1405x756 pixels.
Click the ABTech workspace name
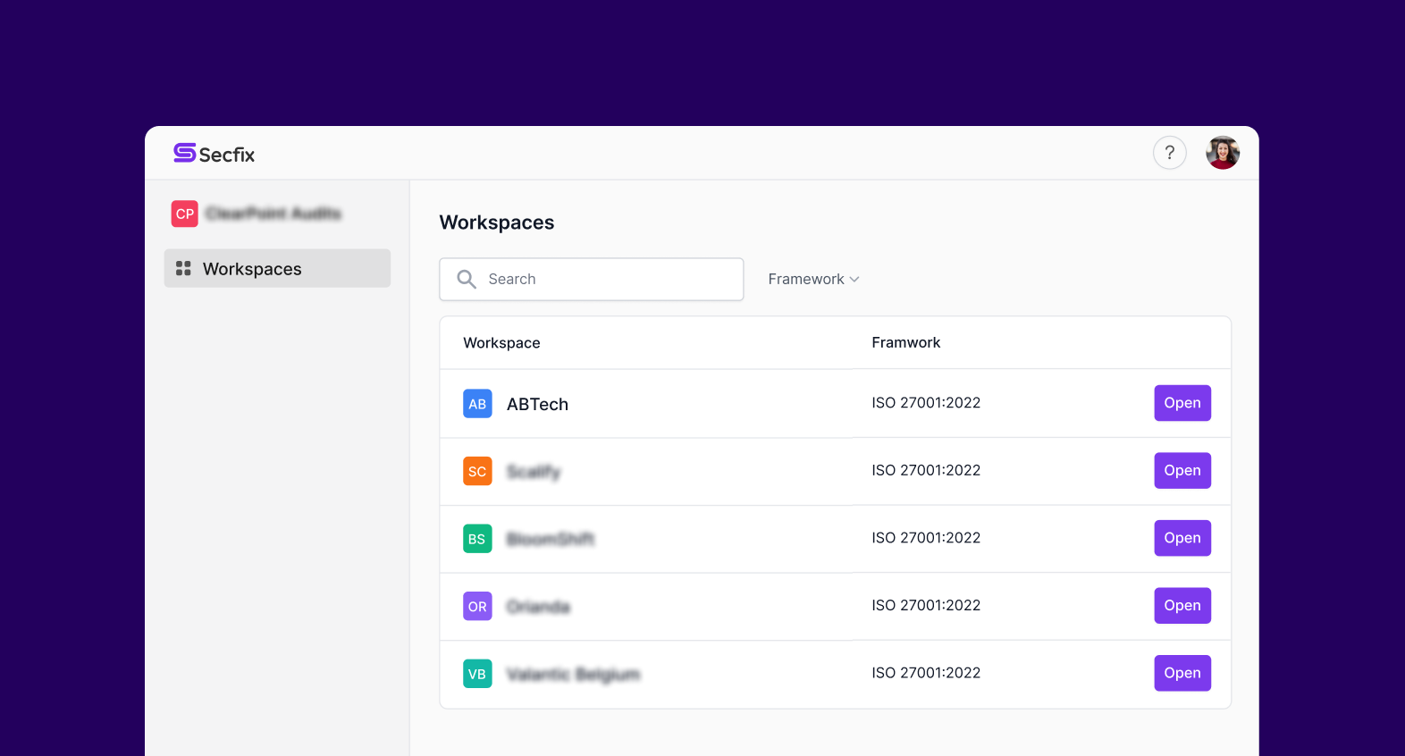coord(537,404)
